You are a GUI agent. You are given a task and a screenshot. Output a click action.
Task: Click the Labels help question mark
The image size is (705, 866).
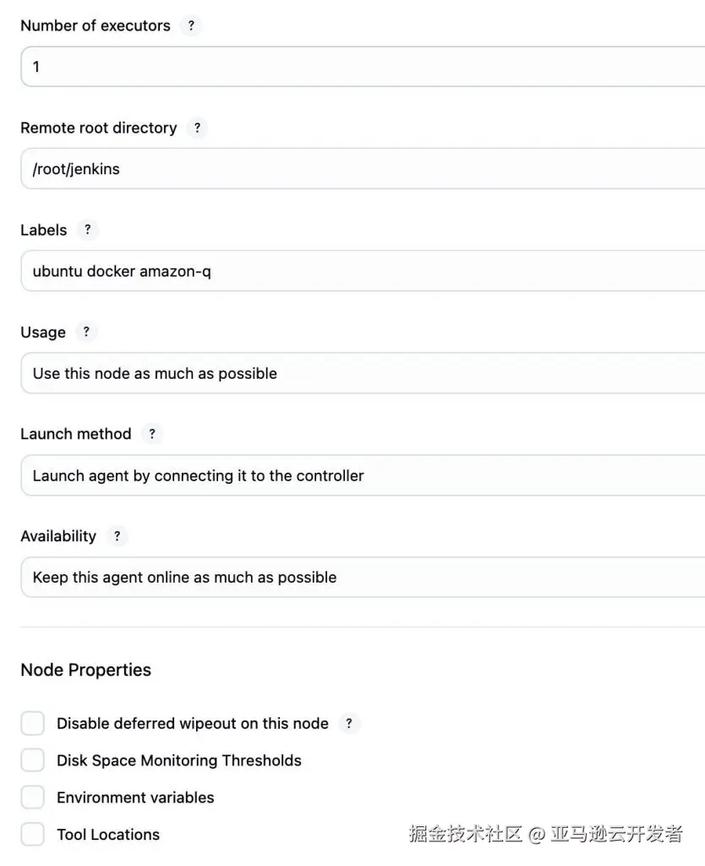(x=87, y=230)
